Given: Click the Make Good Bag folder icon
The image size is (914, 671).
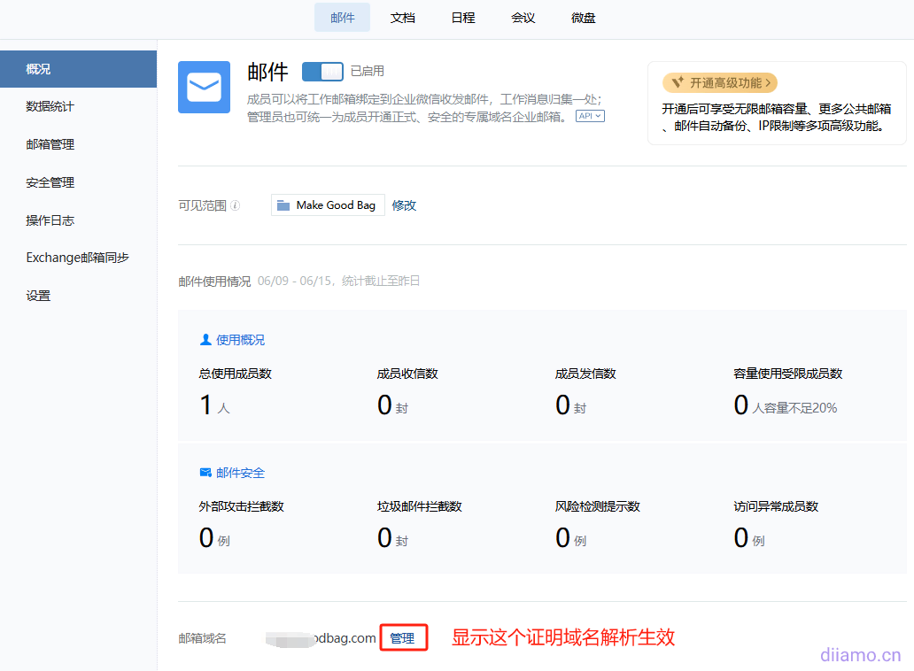Looking at the screenshot, I should 283,205.
